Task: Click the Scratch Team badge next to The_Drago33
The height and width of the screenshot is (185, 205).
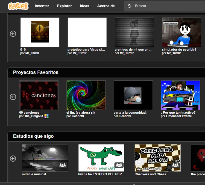Action: (46, 116)
